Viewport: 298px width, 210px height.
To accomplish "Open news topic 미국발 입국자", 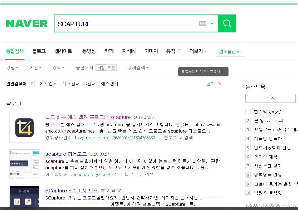I will [x=268, y=139].
